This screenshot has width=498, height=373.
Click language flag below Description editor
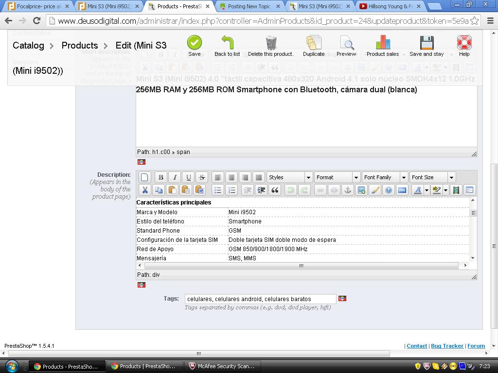click(142, 285)
